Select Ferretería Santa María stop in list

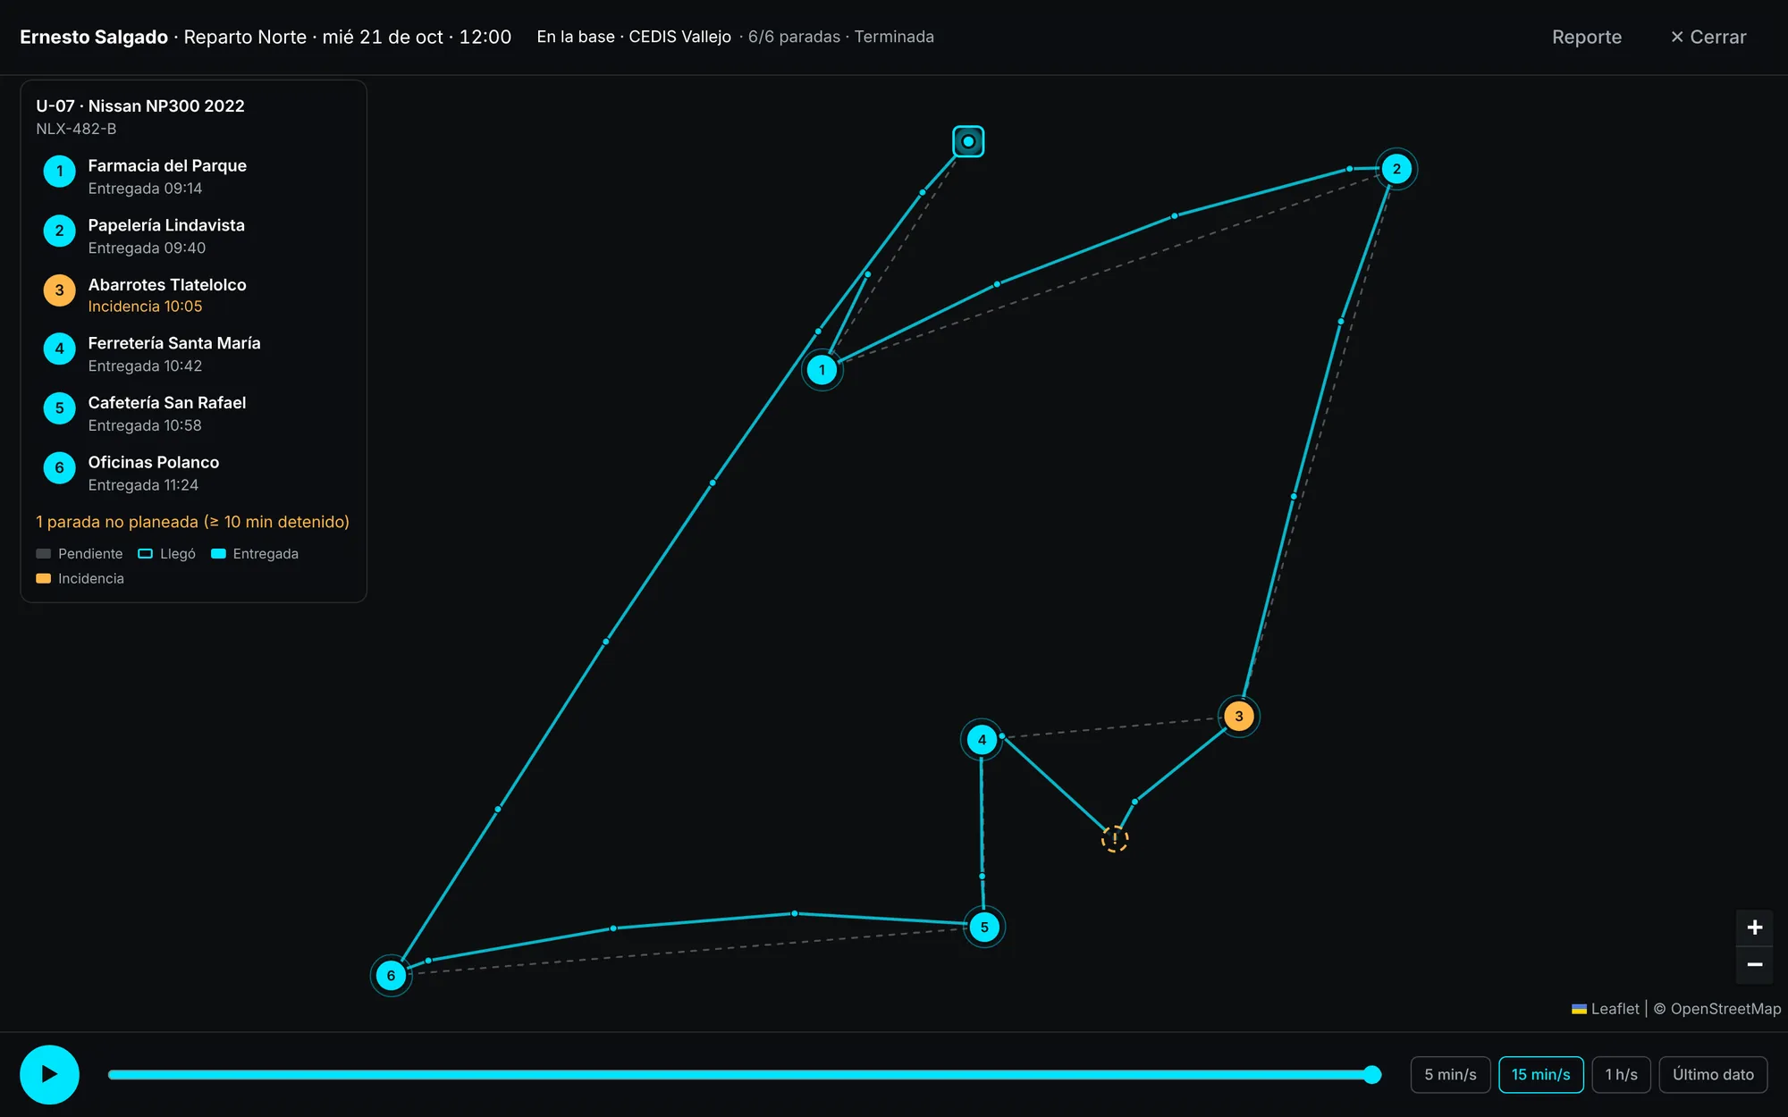[x=194, y=354]
